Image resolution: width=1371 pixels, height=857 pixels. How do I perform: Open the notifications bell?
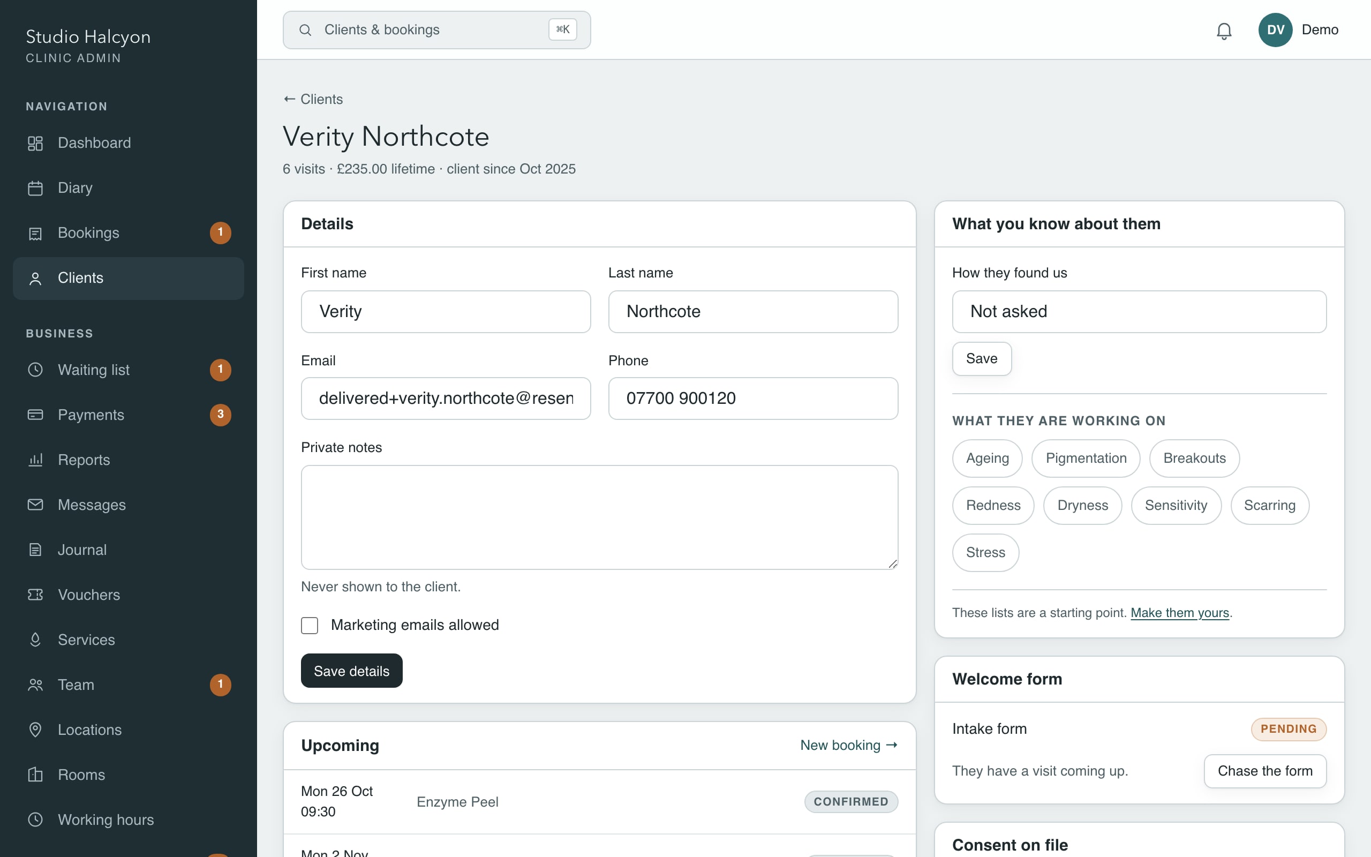(1224, 31)
